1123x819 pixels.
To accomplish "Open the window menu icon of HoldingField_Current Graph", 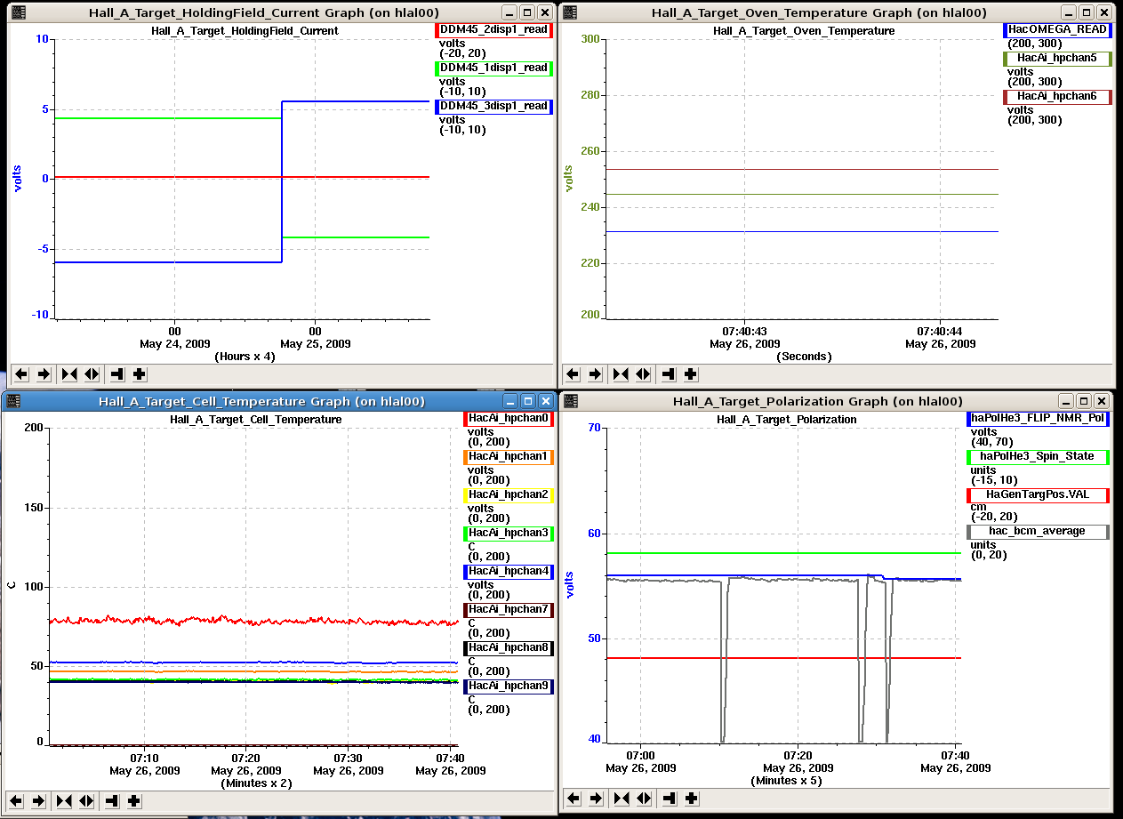I will (x=17, y=12).
